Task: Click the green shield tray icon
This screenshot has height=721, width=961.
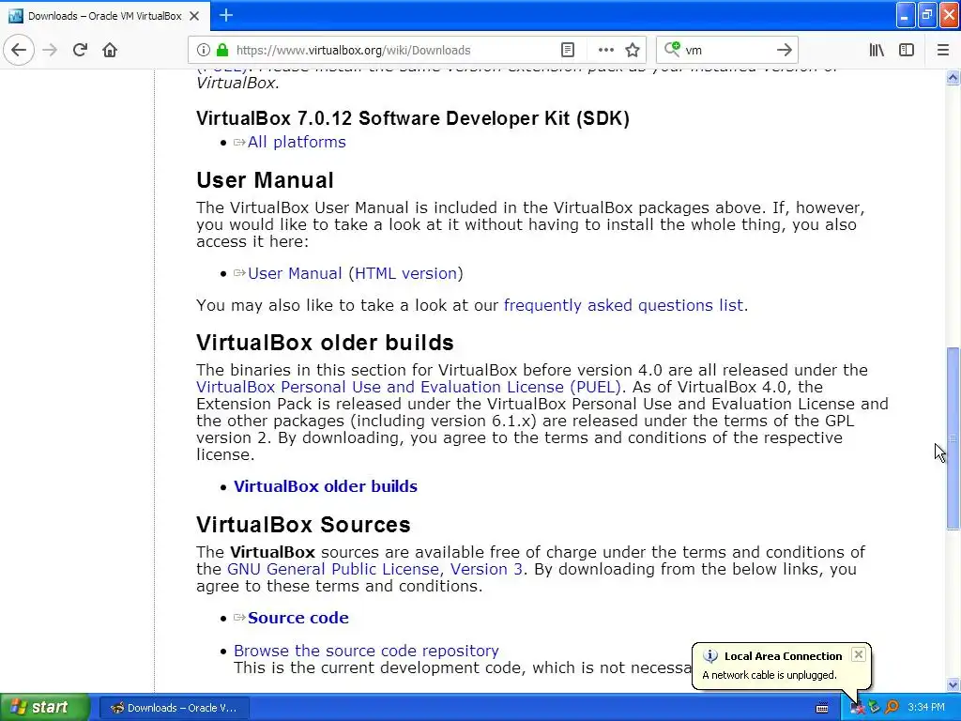Action: (874, 708)
